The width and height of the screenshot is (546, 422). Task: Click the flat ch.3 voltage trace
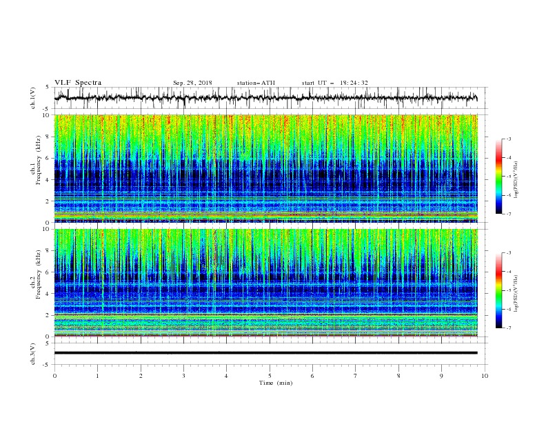click(x=265, y=353)
